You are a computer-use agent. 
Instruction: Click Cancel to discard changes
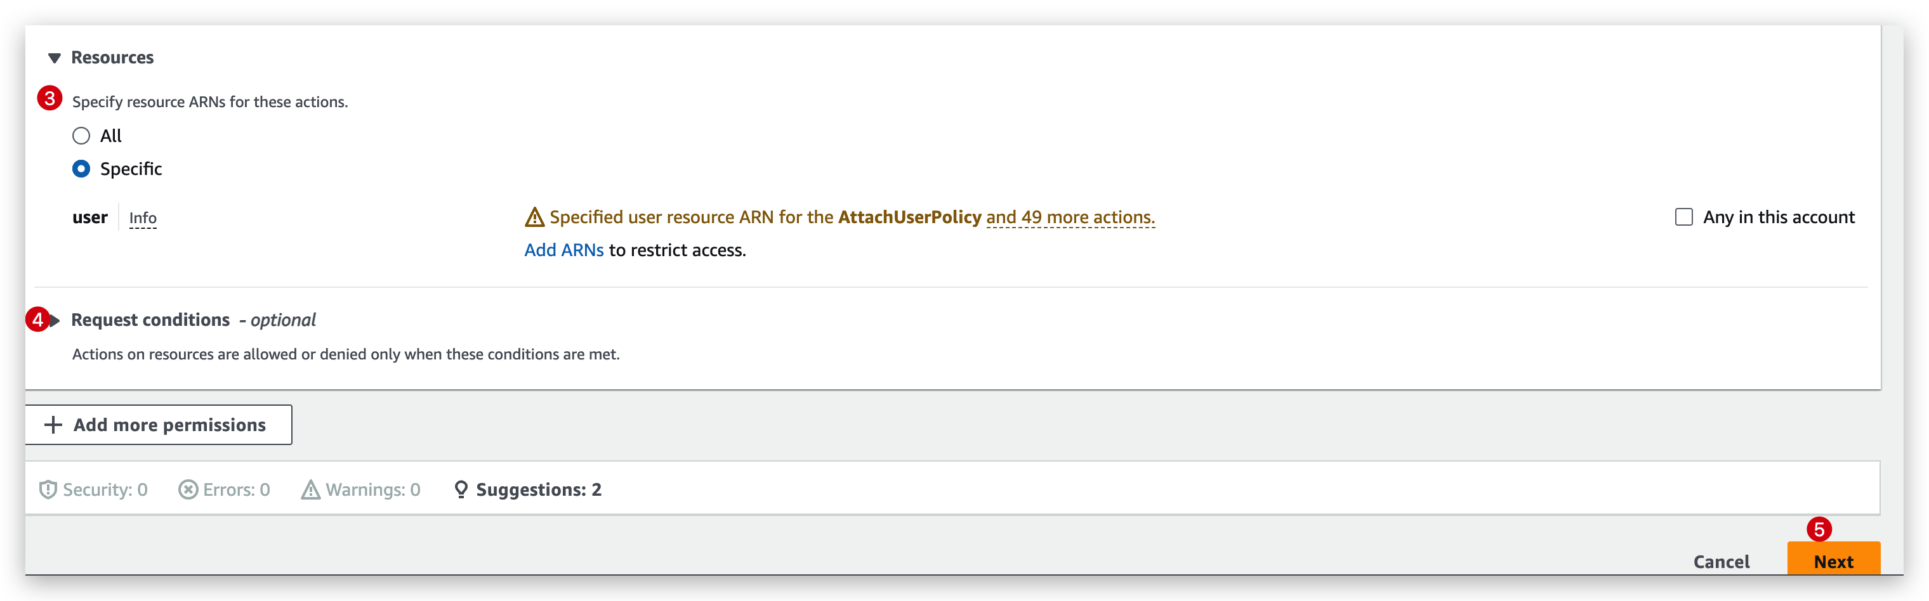coord(1721,561)
